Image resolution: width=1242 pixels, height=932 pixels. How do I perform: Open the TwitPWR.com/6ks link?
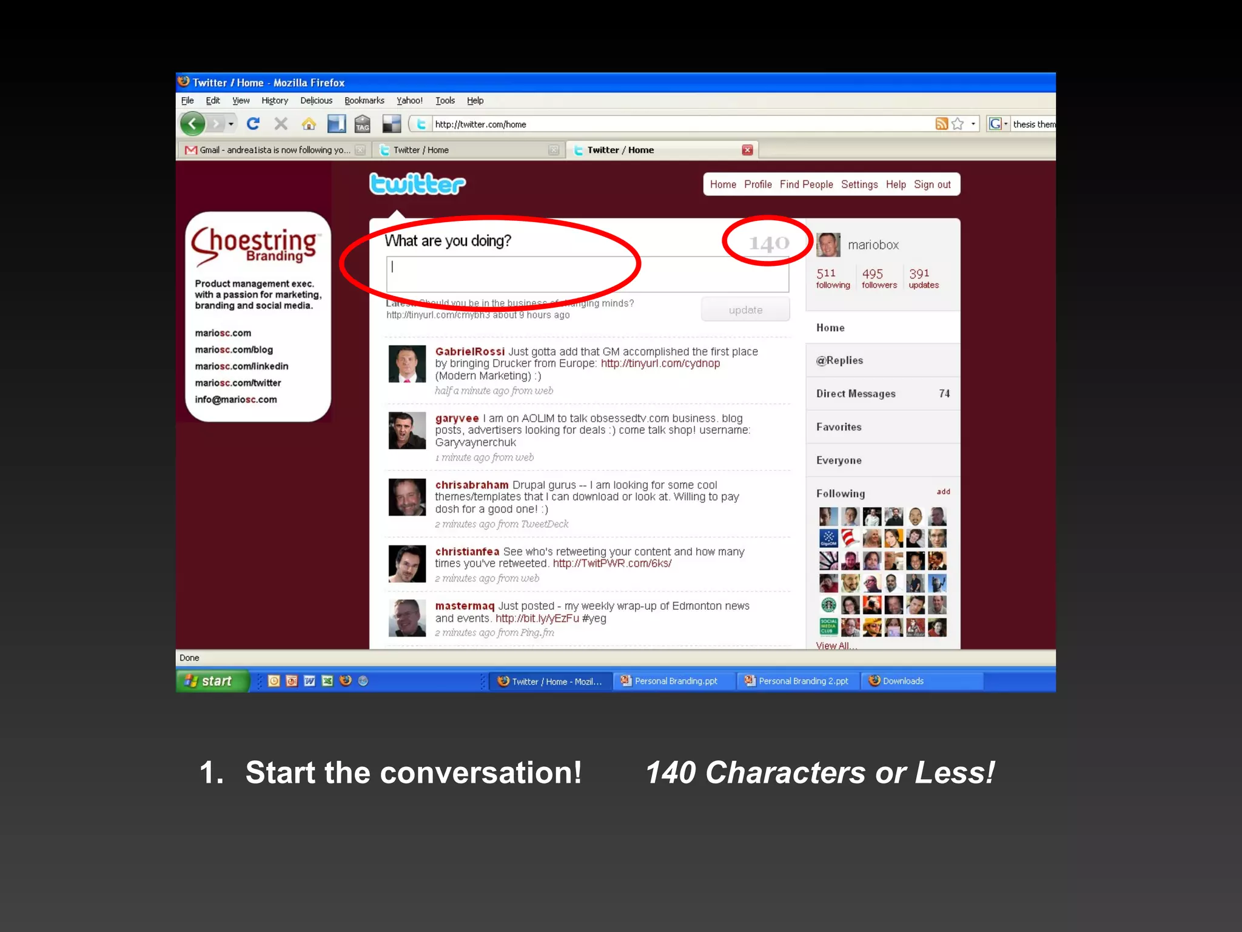[612, 563]
